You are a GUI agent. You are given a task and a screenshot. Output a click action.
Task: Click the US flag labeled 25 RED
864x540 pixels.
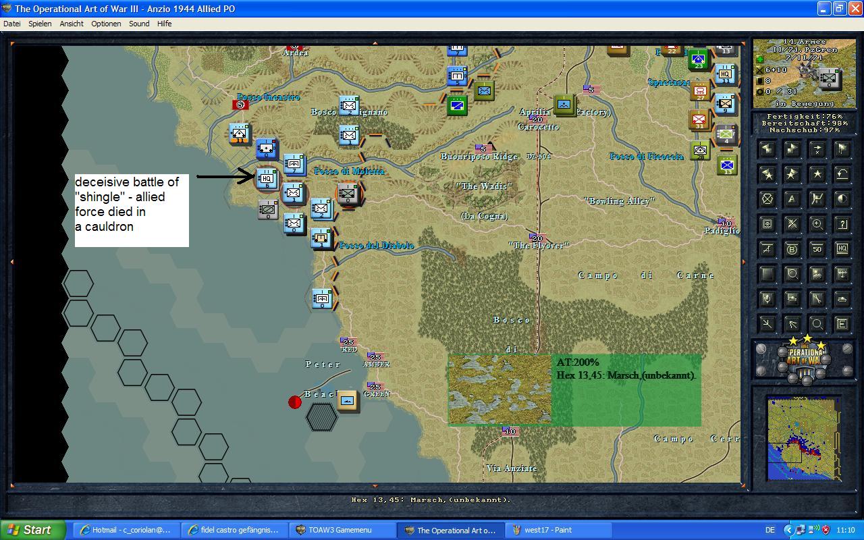(x=349, y=344)
